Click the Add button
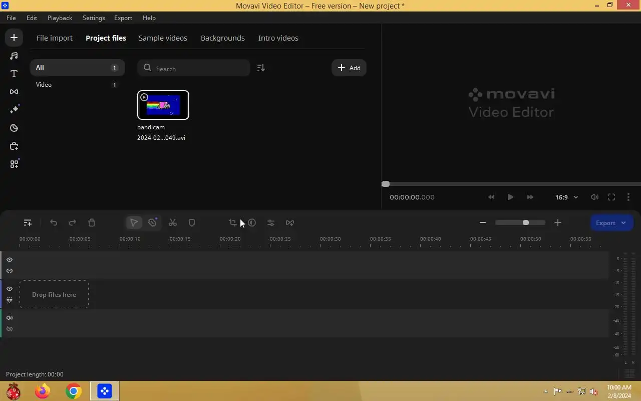Screen dimensions: 641x401 pos(349,68)
